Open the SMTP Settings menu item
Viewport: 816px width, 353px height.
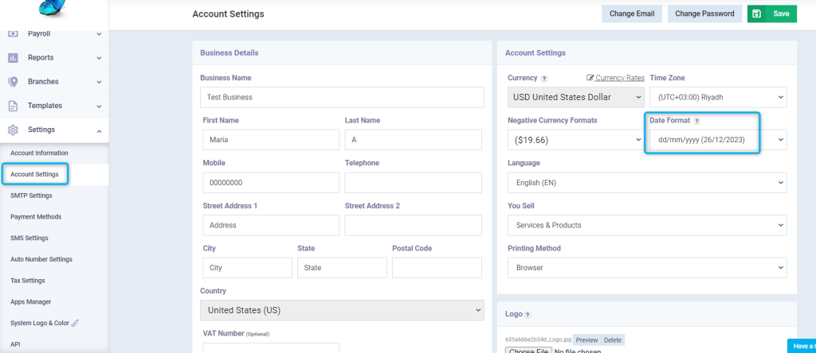click(x=31, y=196)
